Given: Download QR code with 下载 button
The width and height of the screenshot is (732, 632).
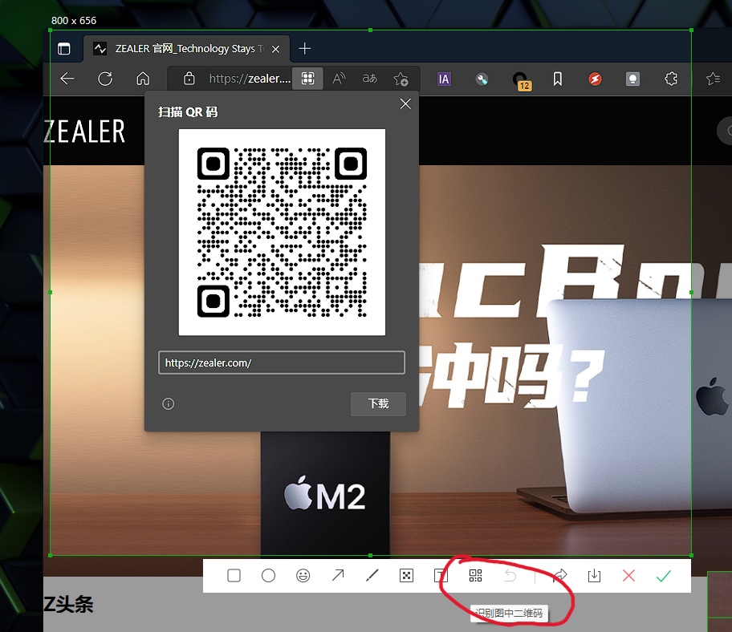Looking at the screenshot, I should point(378,403).
